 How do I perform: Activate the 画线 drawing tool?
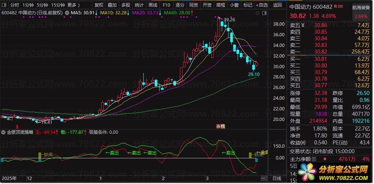153,5
